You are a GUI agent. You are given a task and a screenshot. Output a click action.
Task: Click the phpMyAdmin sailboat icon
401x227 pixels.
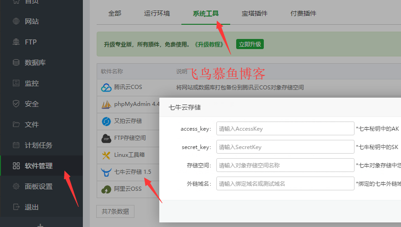pyautogui.click(x=106, y=104)
